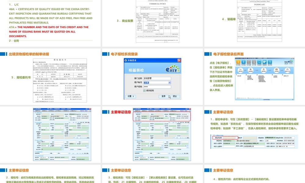Select the orange 电子报检 icon in the toolbar
The width and height of the screenshot is (305, 183).
click(238, 62)
